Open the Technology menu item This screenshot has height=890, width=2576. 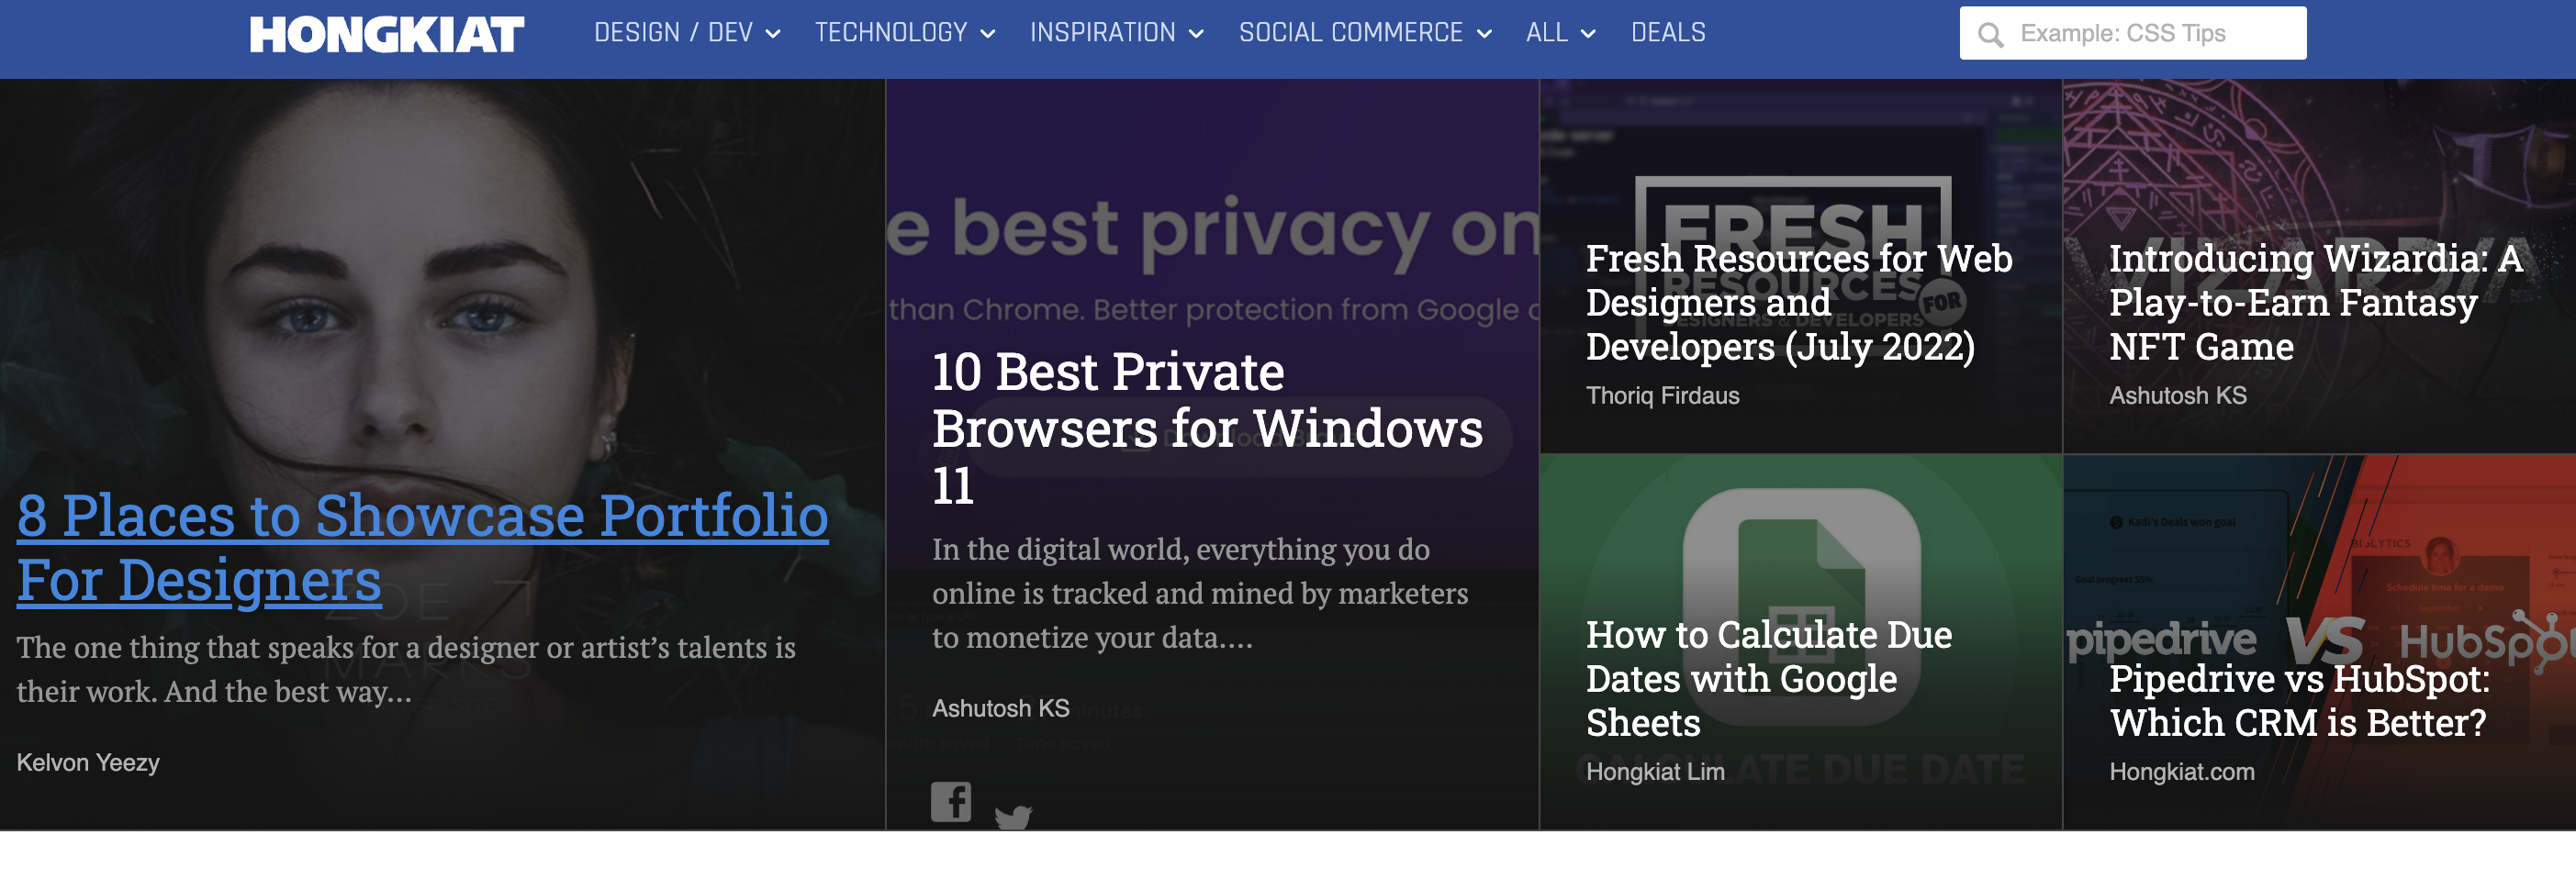tap(891, 33)
